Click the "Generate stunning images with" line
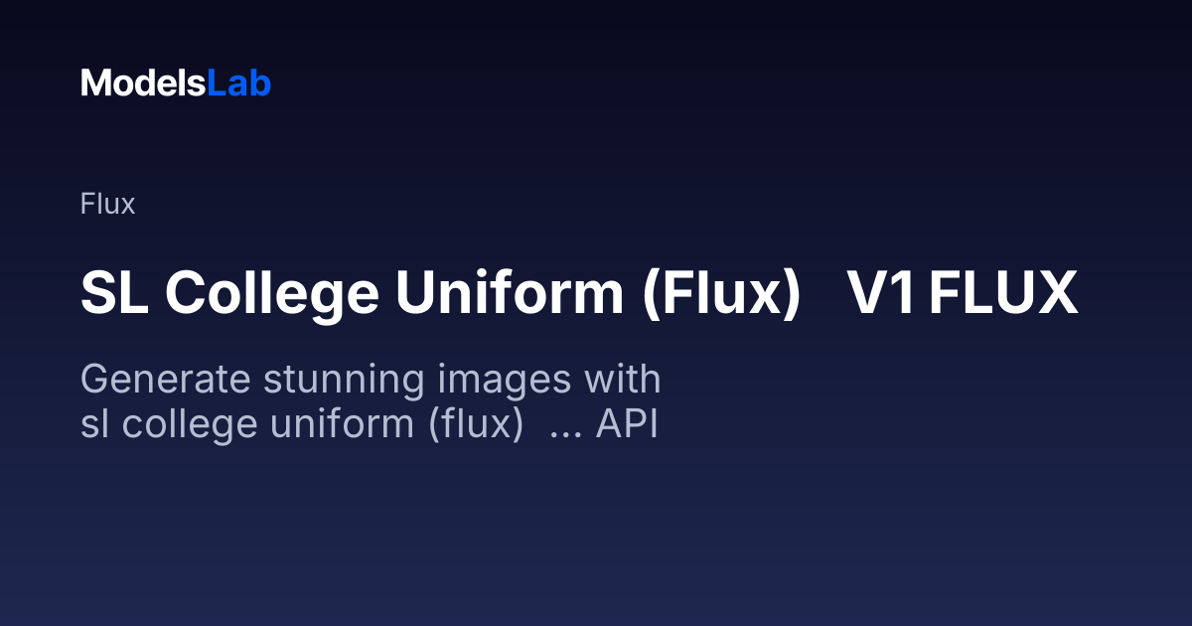 coord(371,382)
